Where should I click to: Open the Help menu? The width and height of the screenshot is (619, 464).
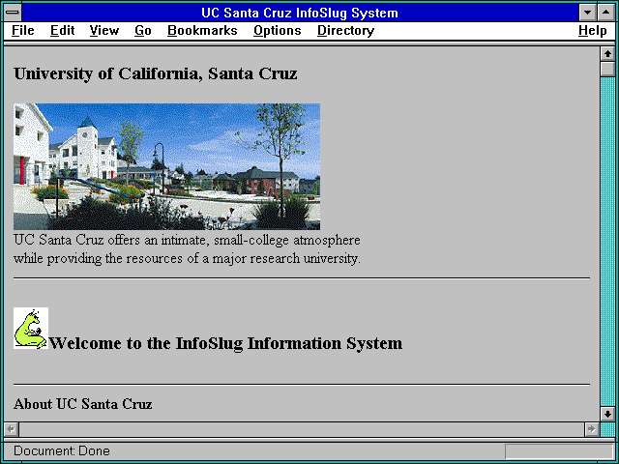tap(593, 31)
